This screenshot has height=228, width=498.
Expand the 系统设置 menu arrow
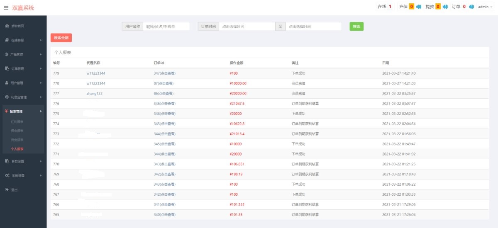[x=41, y=175]
